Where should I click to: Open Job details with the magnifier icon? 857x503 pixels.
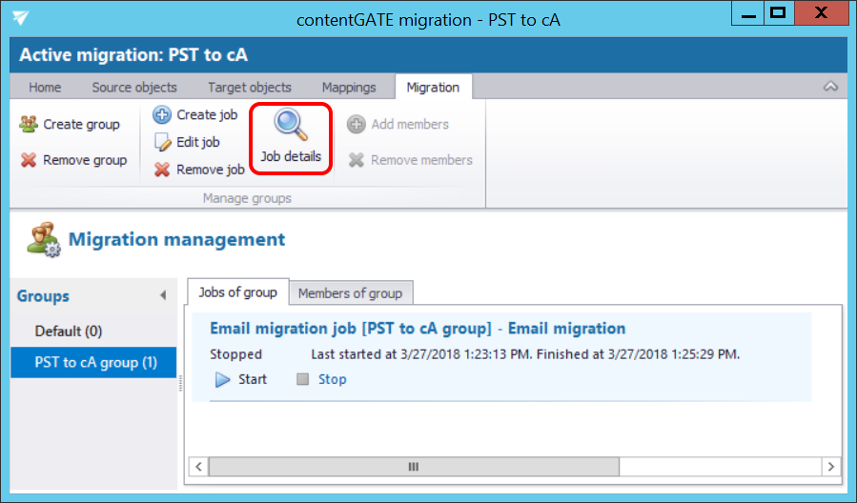290,126
